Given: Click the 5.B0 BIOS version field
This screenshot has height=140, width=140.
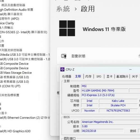Looking at the screenshot, I should (111, 126).
